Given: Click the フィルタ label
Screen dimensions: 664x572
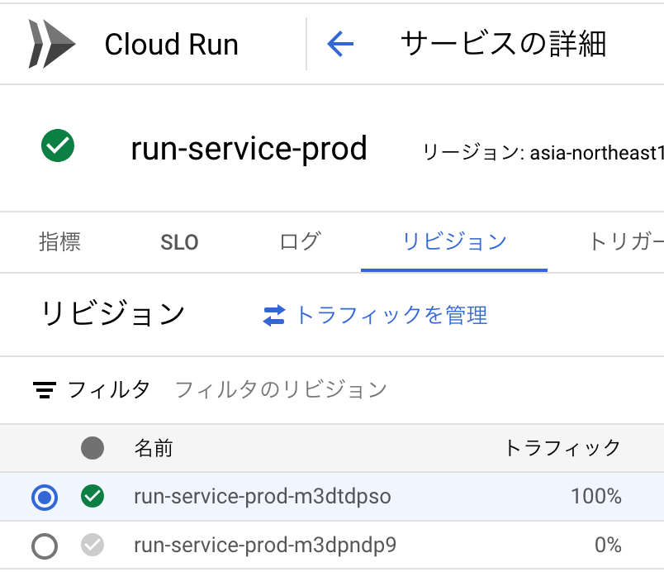Looking at the screenshot, I should (x=109, y=390).
